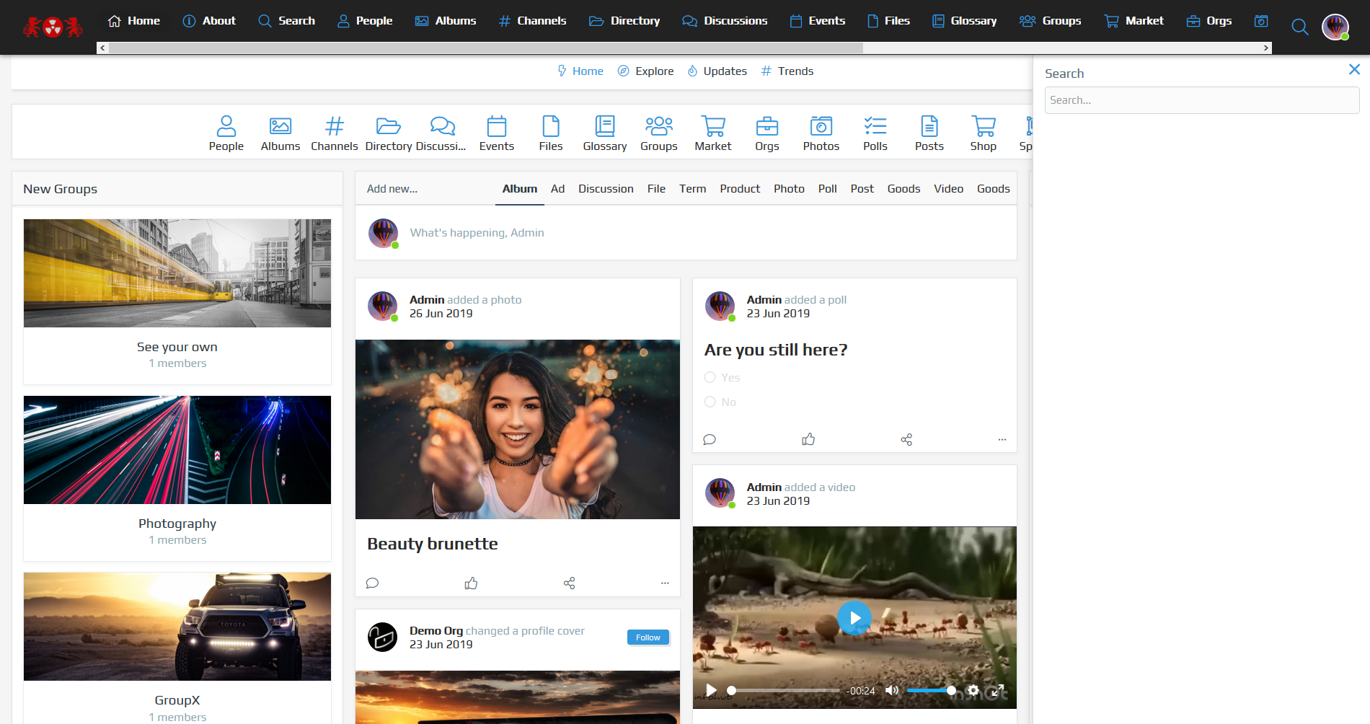The image size is (1370, 724).
Task: Open comments on Beauty brunette post
Action: pyautogui.click(x=372, y=583)
